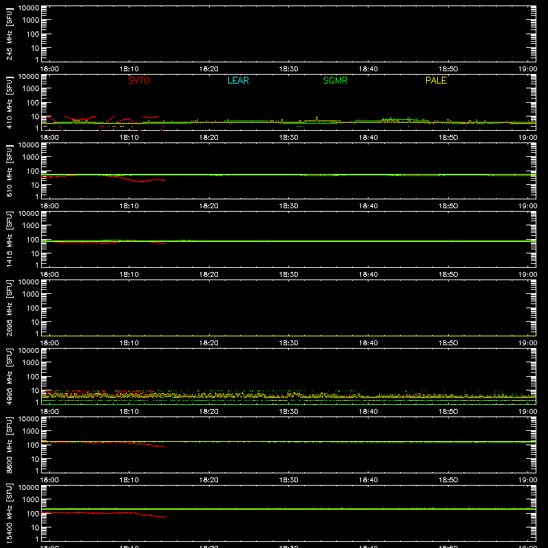Click the 10000 tick of the 15400 MHz panel
This screenshot has width=548, height=548.
coord(29,488)
